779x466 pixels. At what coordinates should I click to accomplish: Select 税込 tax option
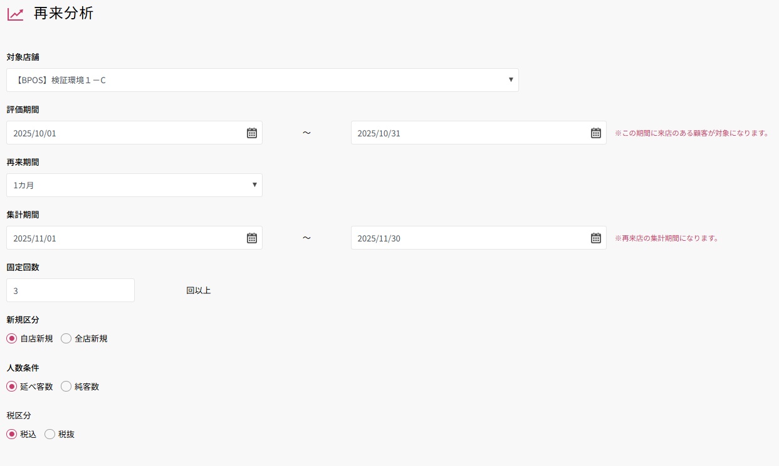pyautogui.click(x=12, y=434)
